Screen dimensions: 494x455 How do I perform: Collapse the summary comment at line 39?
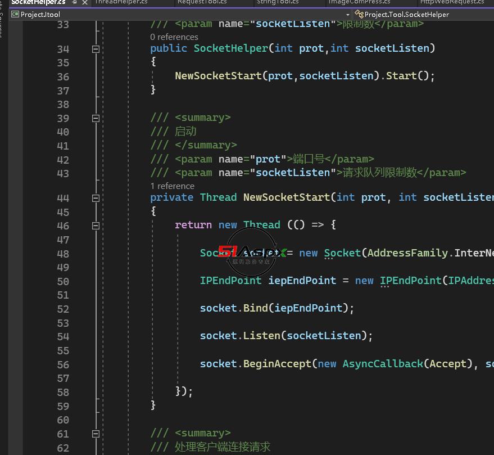96,118
